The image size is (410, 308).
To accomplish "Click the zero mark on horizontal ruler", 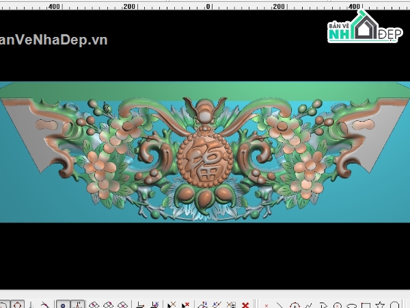I will pyautogui.click(x=208, y=6).
